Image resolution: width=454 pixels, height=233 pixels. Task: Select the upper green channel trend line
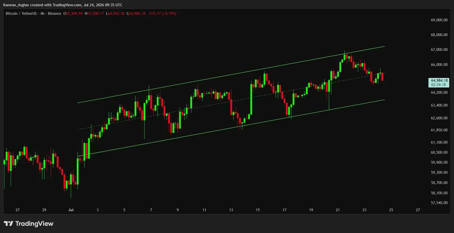(x=231, y=75)
